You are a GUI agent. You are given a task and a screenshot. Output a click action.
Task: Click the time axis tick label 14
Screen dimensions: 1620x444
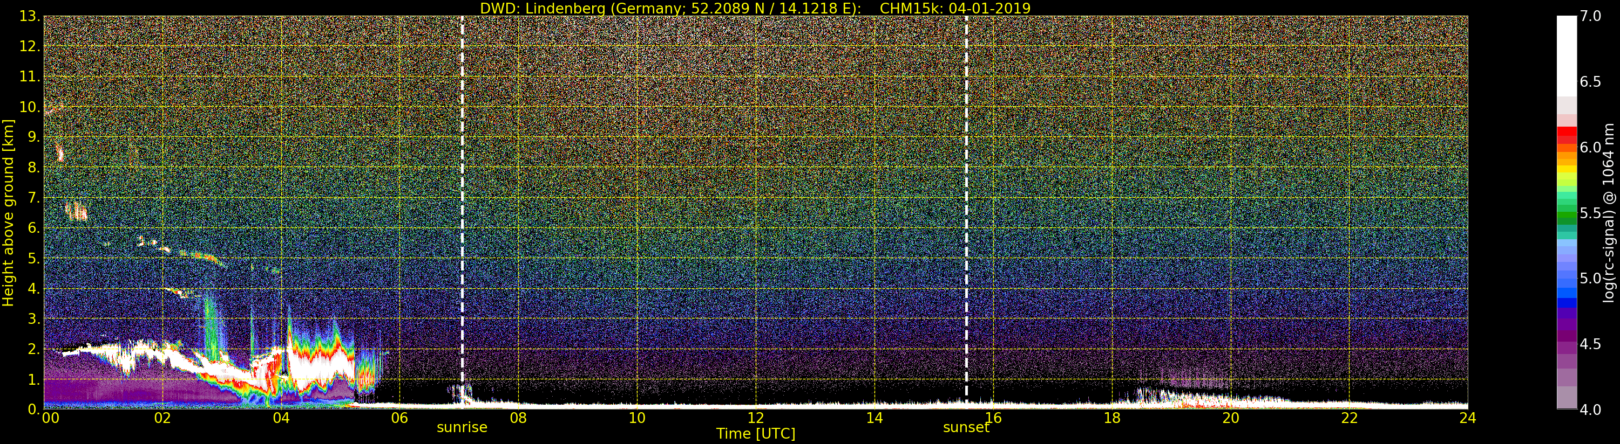point(874,418)
